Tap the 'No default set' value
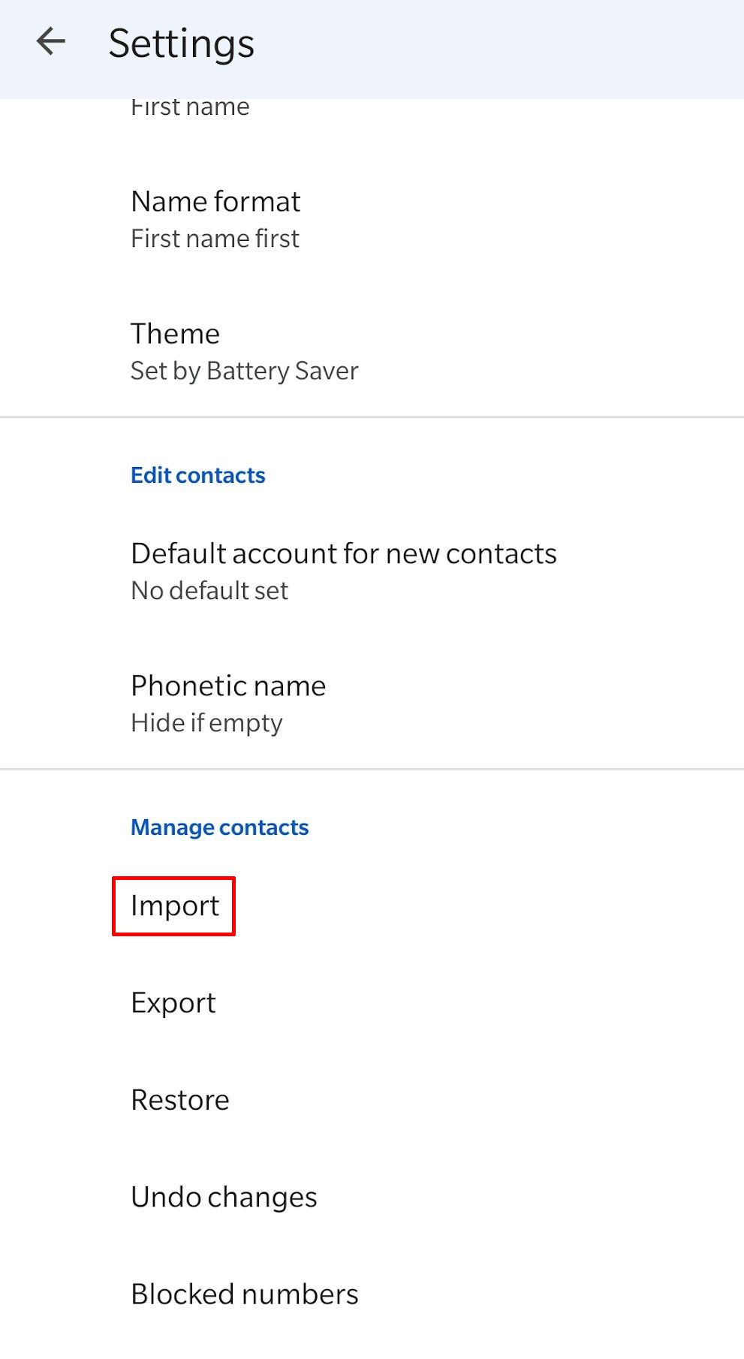The image size is (744, 1359). tap(209, 591)
